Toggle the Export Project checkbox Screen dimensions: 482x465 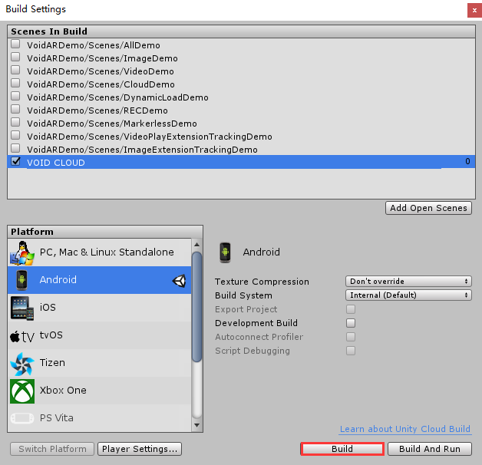[351, 309]
